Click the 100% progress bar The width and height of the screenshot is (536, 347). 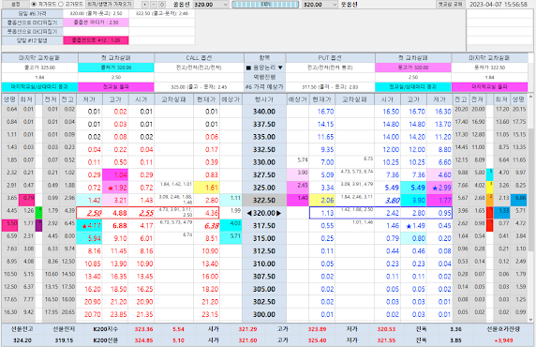[265, 5]
